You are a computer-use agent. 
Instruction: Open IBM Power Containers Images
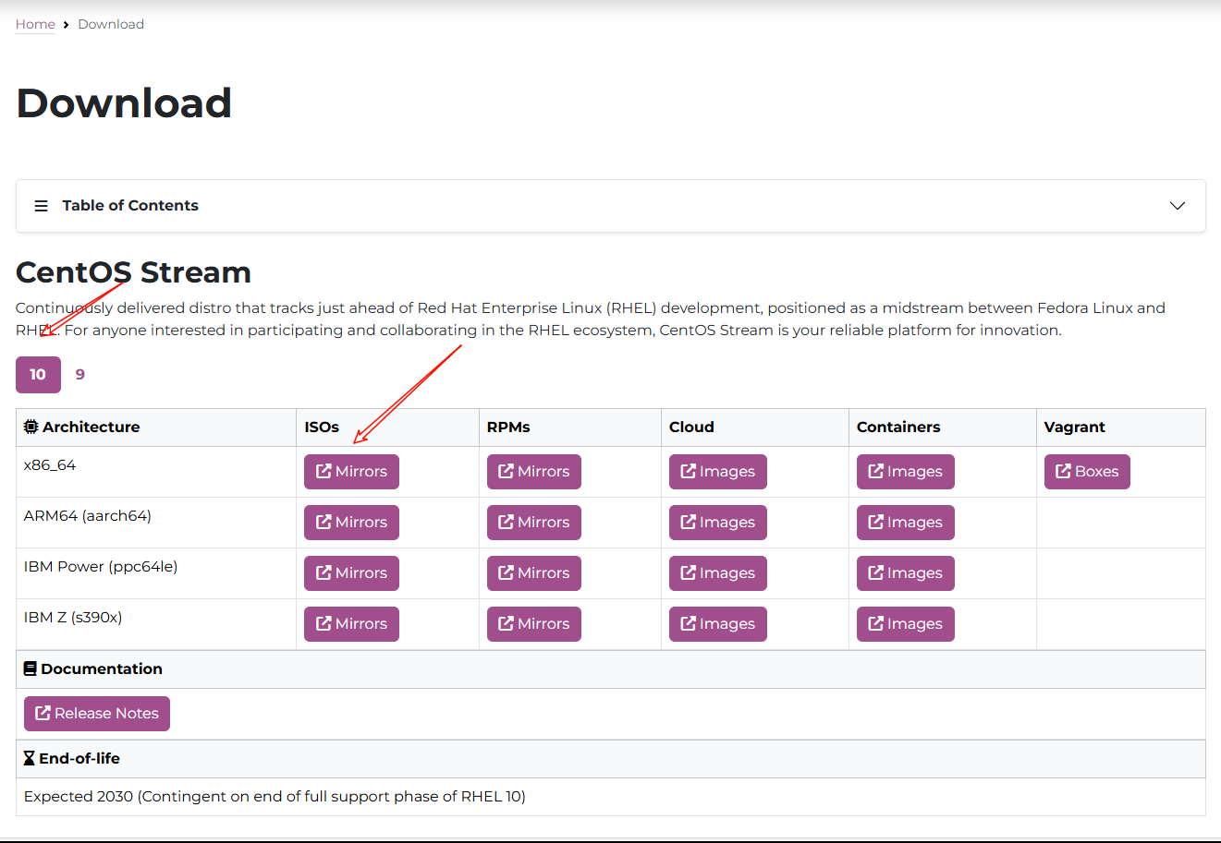point(906,573)
